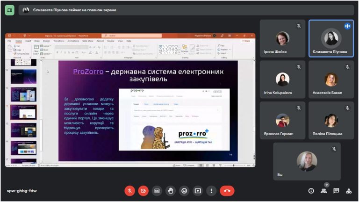The width and height of the screenshot is (359, 202).
Task: Toggle Notes pane in status bar
Action: pyautogui.click(x=177, y=165)
